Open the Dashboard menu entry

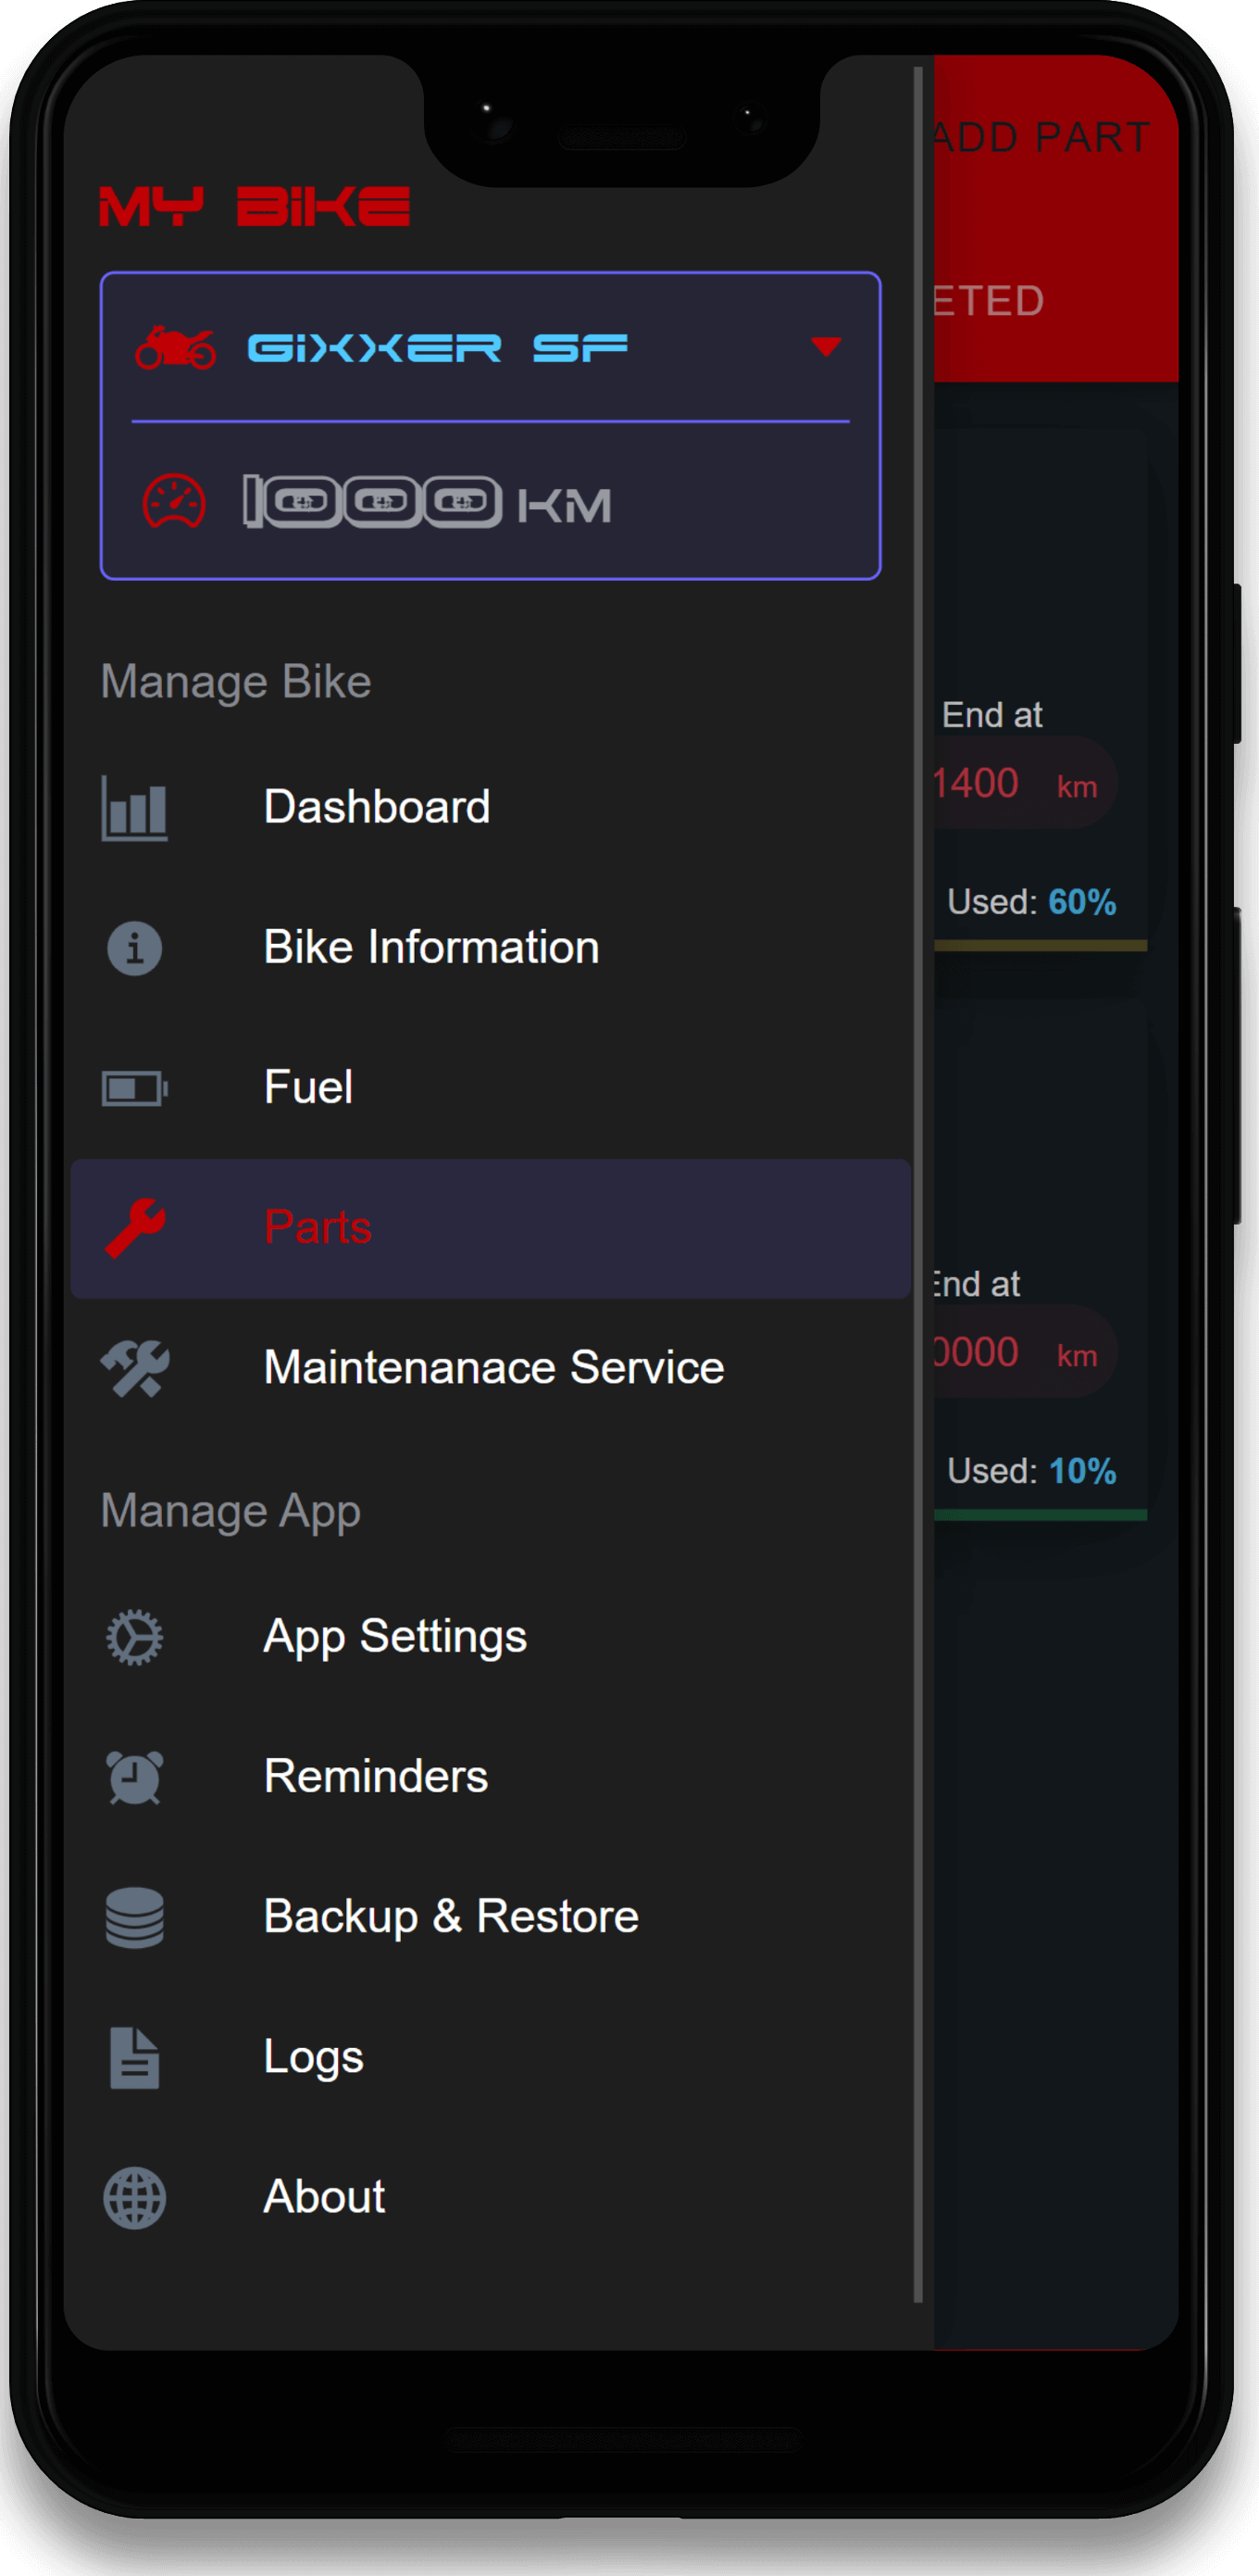point(377,806)
